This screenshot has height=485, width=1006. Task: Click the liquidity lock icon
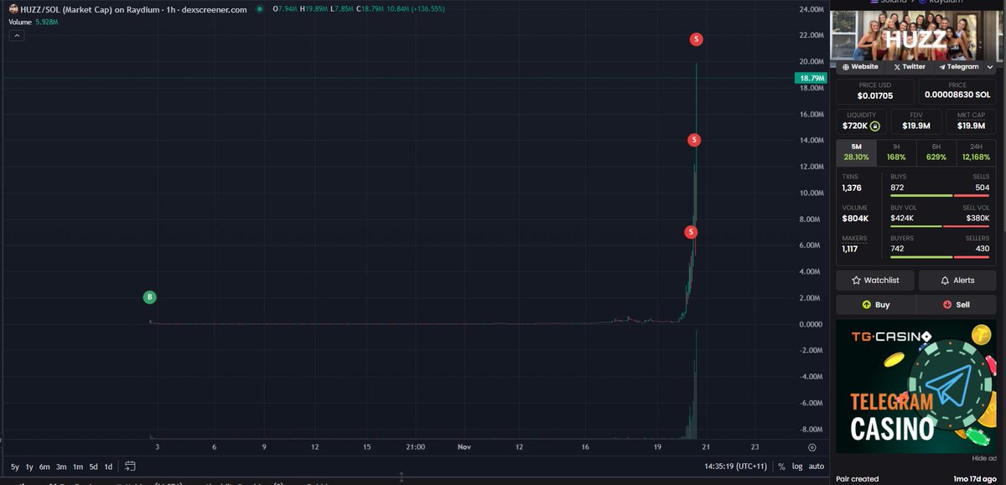[x=875, y=126]
